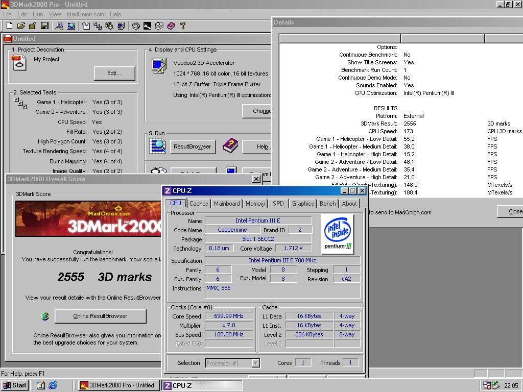Image resolution: width=523 pixels, height=392 pixels.
Task: Click the CPU Speed result value 173
Action: pos(408,131)
